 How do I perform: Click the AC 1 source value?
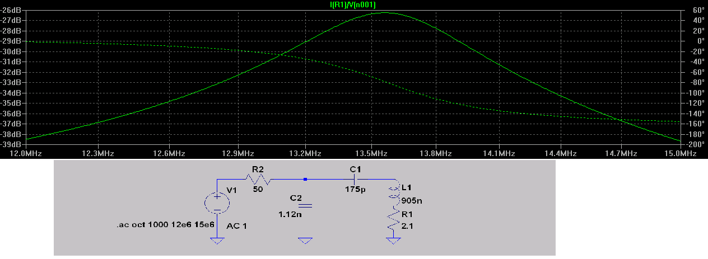pos(237,226)
